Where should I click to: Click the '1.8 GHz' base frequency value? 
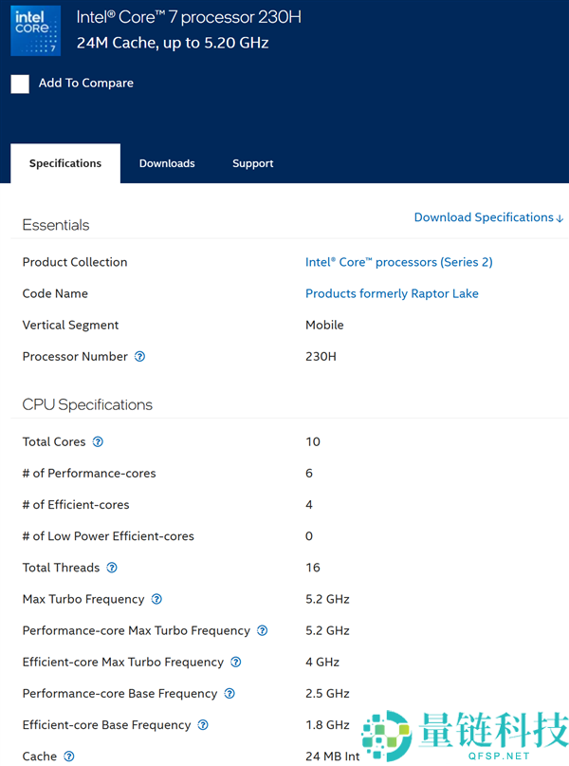click(x=327, y=725)
